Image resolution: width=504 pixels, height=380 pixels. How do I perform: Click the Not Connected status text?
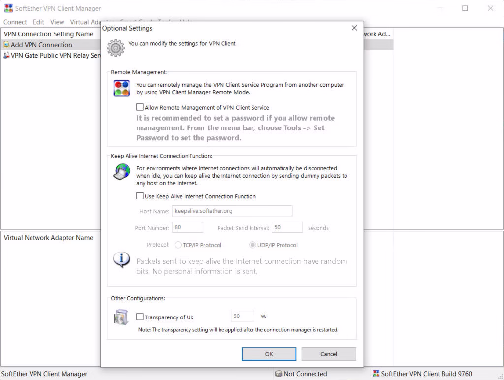(305, 374)
